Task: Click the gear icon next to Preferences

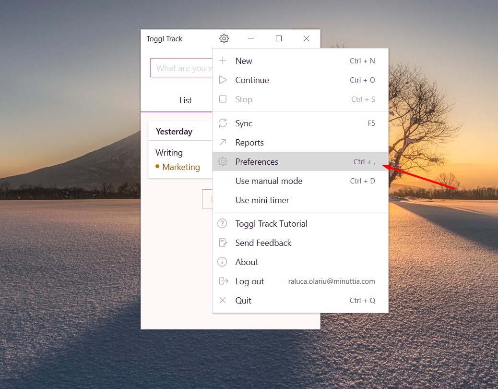Action: [x=223, y=161]
